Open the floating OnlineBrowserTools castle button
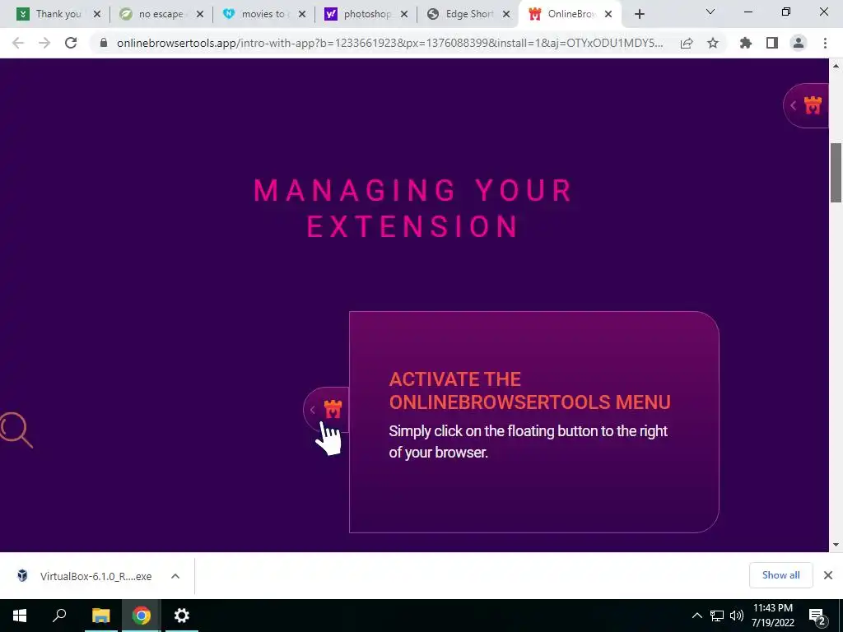This screenshot has height=632, width=843. point(807,105)
